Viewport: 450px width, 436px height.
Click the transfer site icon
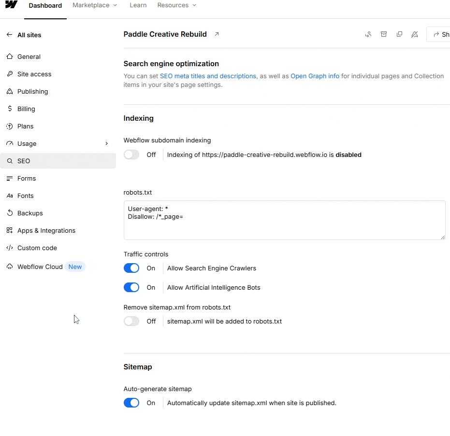pos(368,34)
